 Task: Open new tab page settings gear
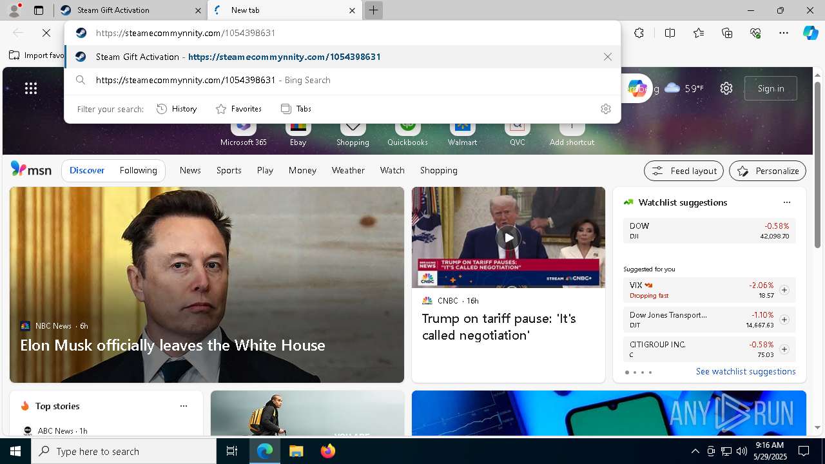(726, 88)
